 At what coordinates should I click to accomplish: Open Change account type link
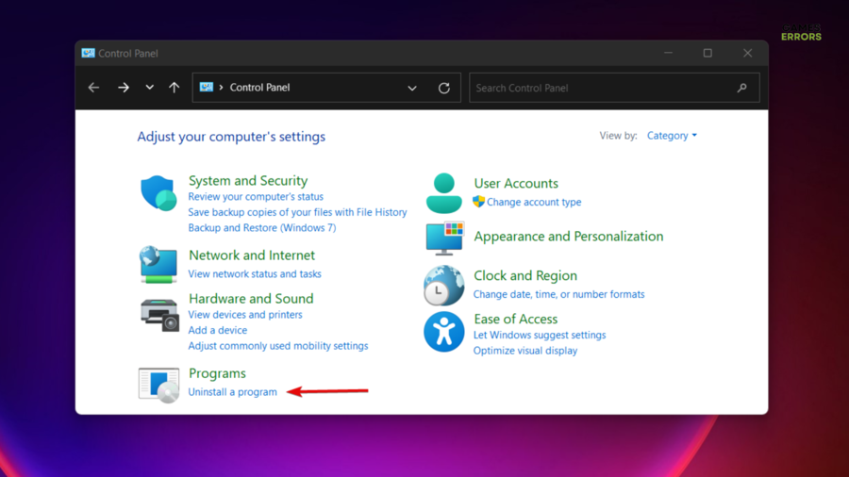[534, 202]
